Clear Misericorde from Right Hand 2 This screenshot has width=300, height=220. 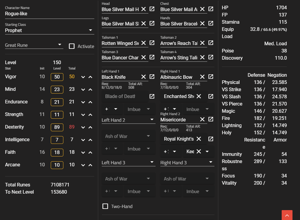pos(202,119)
